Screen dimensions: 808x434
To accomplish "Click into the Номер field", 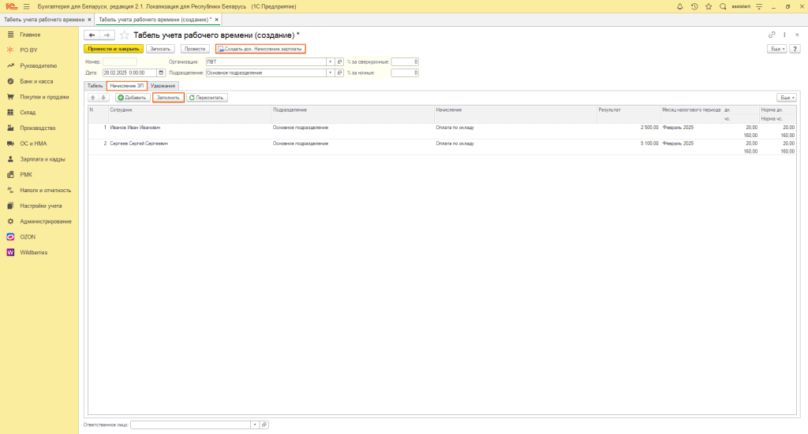I will click(120, 61).
